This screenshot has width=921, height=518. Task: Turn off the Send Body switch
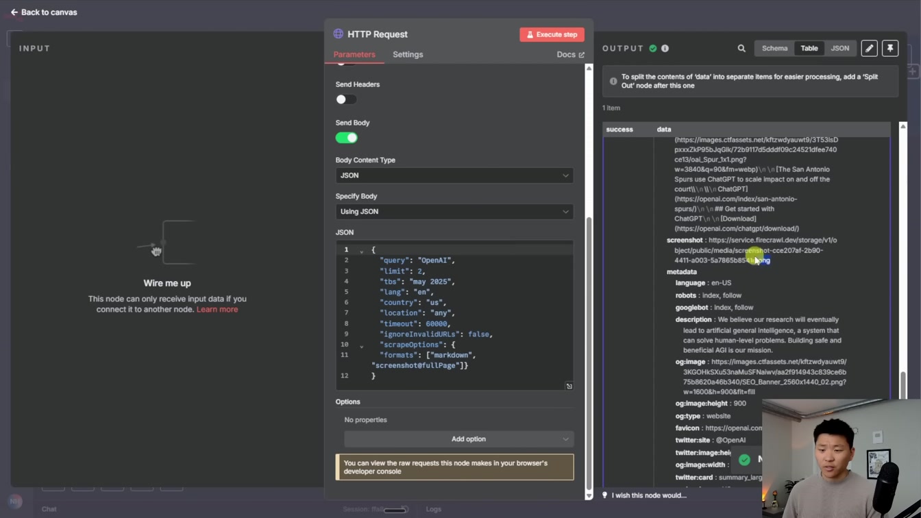346,138
